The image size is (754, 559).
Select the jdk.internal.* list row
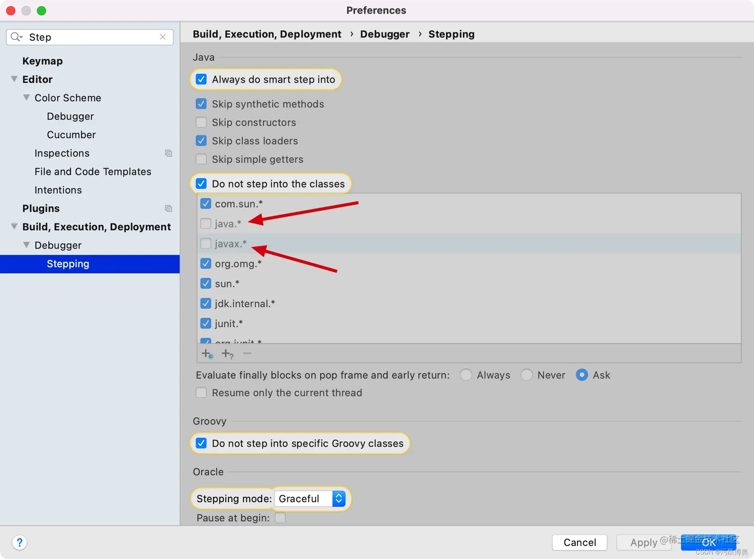[469, 303]
